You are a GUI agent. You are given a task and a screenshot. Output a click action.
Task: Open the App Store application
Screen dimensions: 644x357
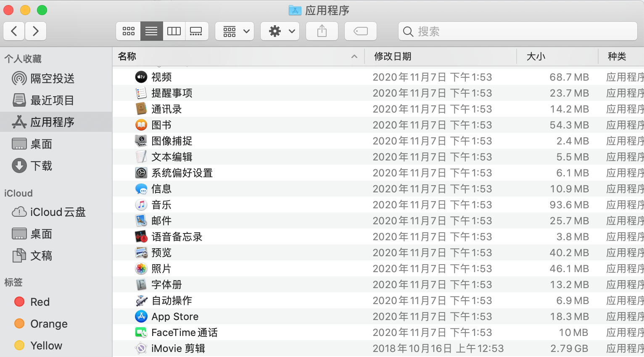pos(175,316)
